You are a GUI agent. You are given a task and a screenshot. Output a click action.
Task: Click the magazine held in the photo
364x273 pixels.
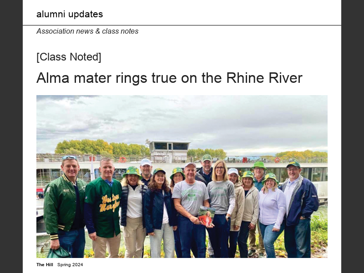[x=206, y=216]
